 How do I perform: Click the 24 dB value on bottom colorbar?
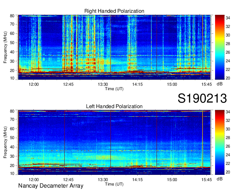[x=228, y=155]
